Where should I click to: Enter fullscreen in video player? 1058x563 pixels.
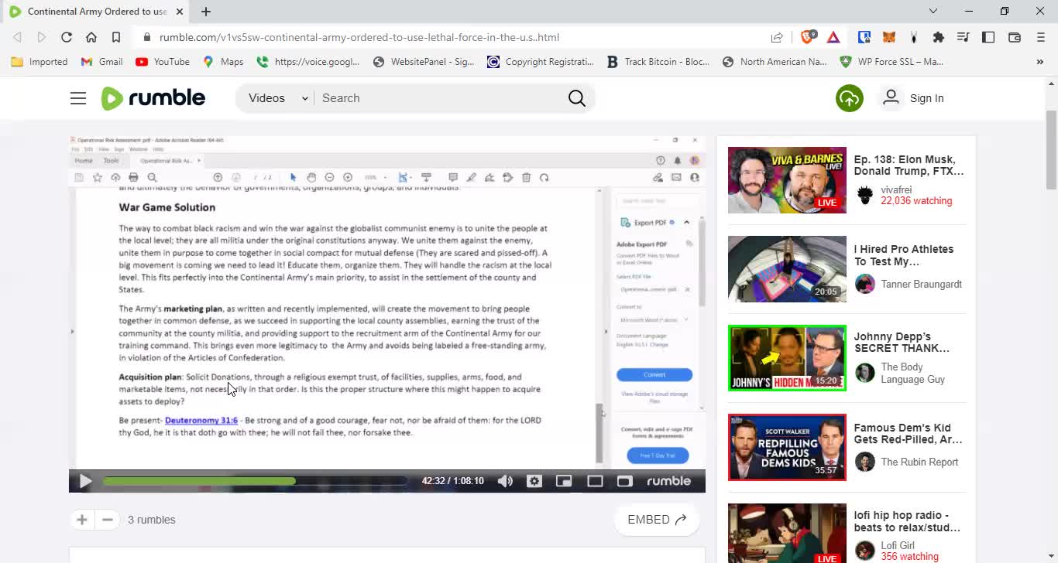[x=624, y=481]
